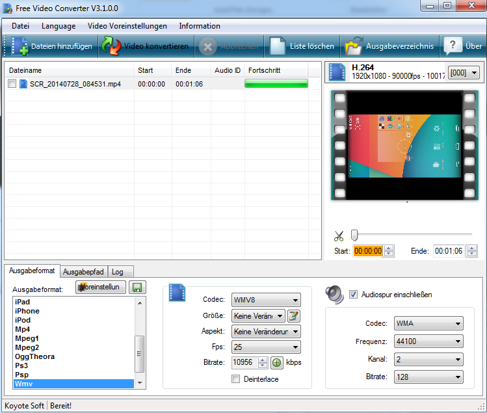Click the film icon beside SCR_20140728_084531.mp4
The image size is (487, 413).
[x=23, y=84]
